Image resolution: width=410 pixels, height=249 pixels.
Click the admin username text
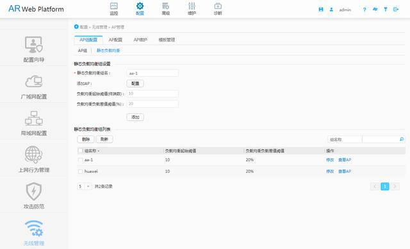pyautogui.click(x=345, y=10)
